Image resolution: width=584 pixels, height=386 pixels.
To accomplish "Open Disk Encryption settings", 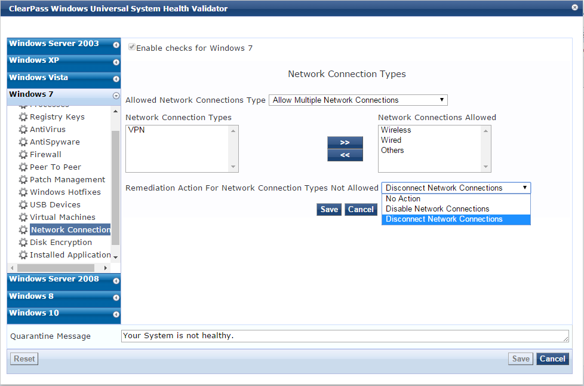I will [61, 242].
